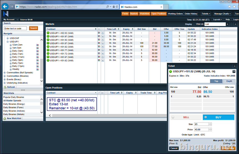Open chart icon beside Daily (11pm)

[37, 66]
